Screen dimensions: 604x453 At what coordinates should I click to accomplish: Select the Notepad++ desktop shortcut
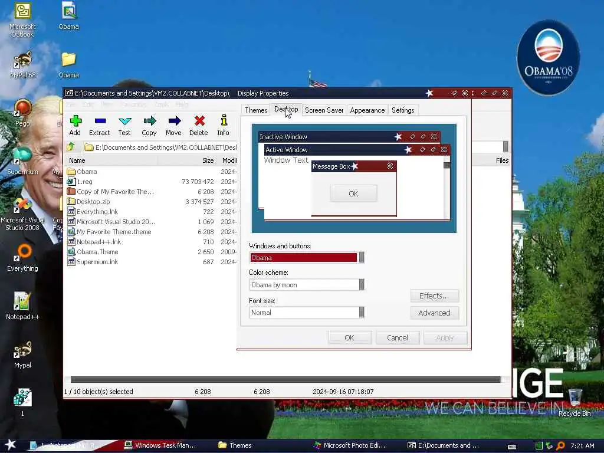(22, 306)
